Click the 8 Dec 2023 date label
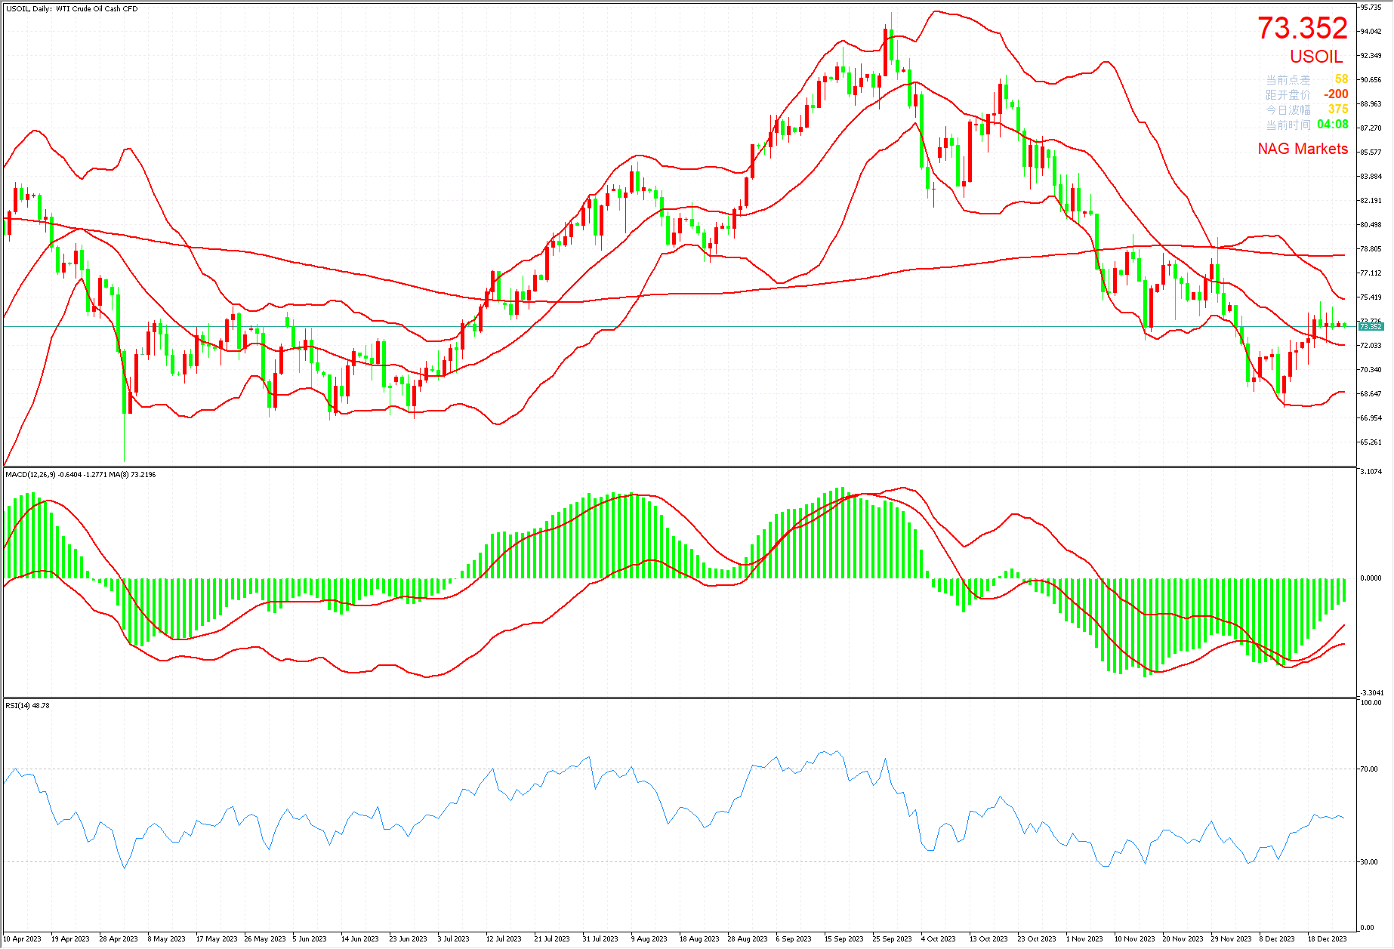 click(1278, 939)
